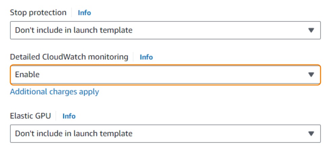Click the "Stop protection" field label
This screenshot has width=324, height=155.
click(38, 13)
